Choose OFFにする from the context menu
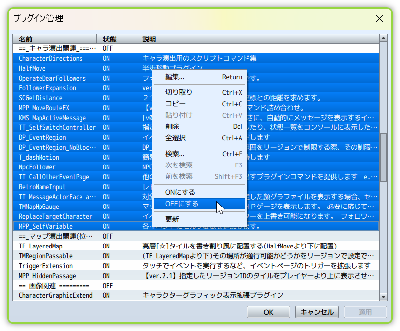400x331 pixels. click(x=200, y=204)
